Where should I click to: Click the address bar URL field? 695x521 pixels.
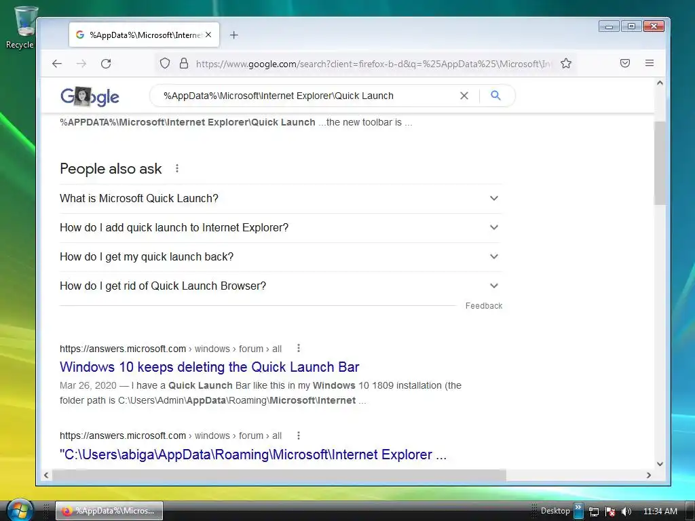tap(373, 64)
